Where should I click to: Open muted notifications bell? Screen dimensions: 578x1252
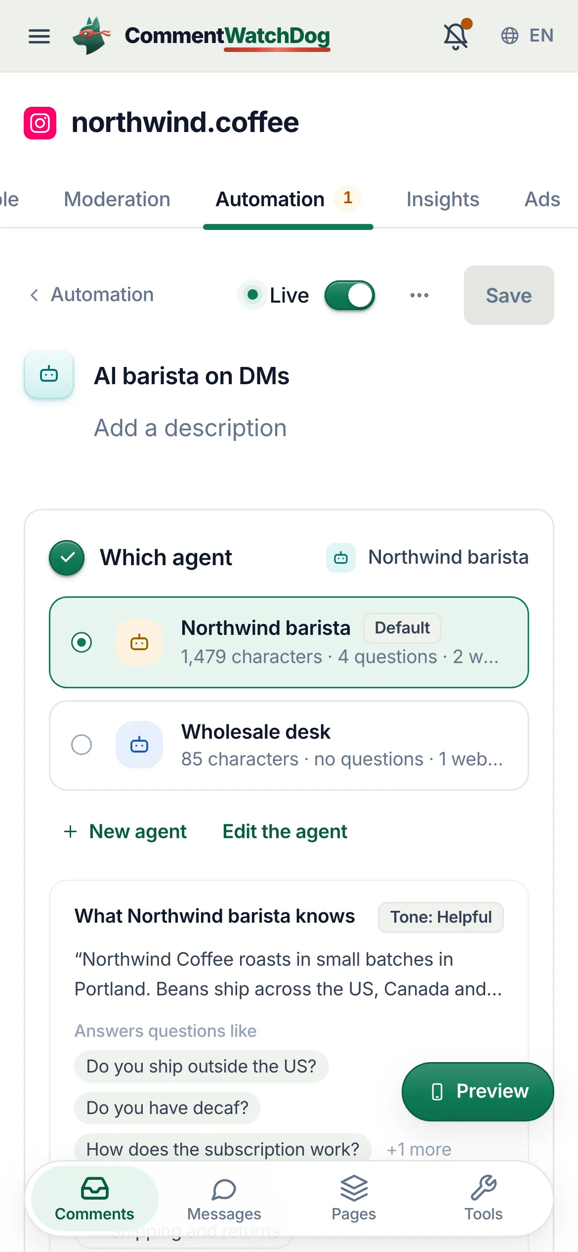(456, 35)
